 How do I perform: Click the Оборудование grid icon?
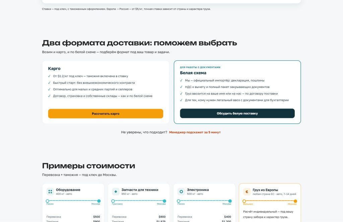(50, 192)
